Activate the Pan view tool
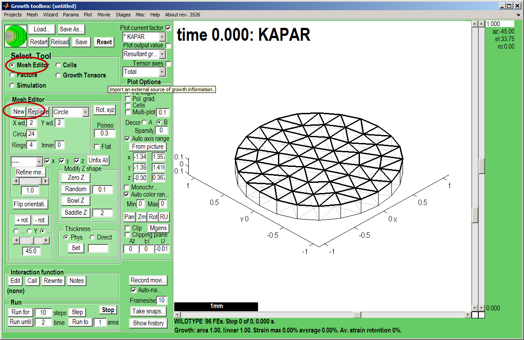 (x=129, y=217)
